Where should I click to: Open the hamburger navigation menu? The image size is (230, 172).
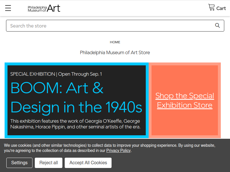pos(8,8)
